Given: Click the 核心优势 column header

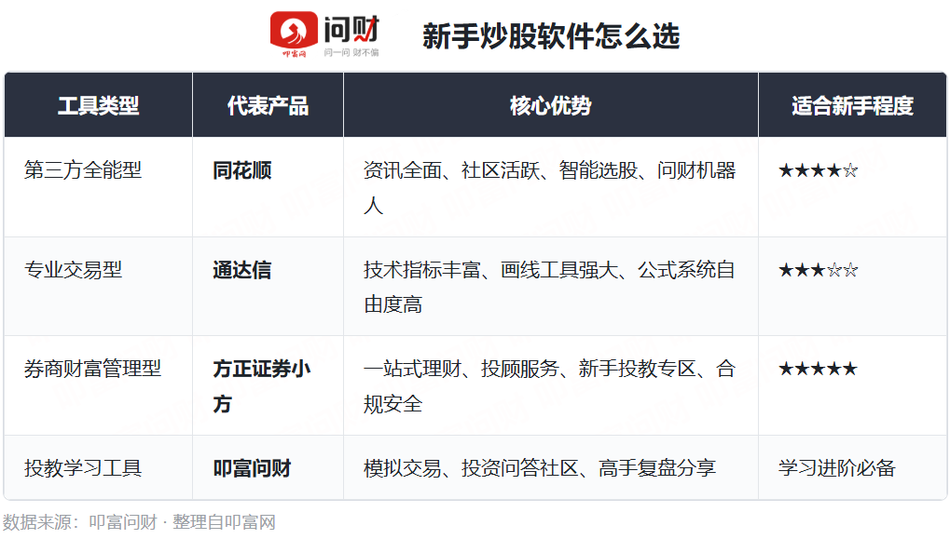Looking at the screenshot, I should tap(551, 106).
